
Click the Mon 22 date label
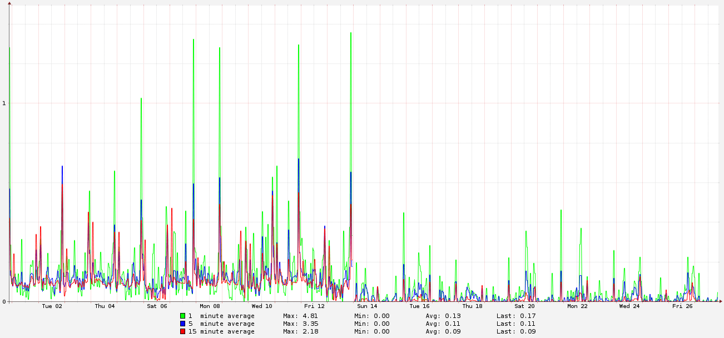pyautogui.click(x=577, y=306)
